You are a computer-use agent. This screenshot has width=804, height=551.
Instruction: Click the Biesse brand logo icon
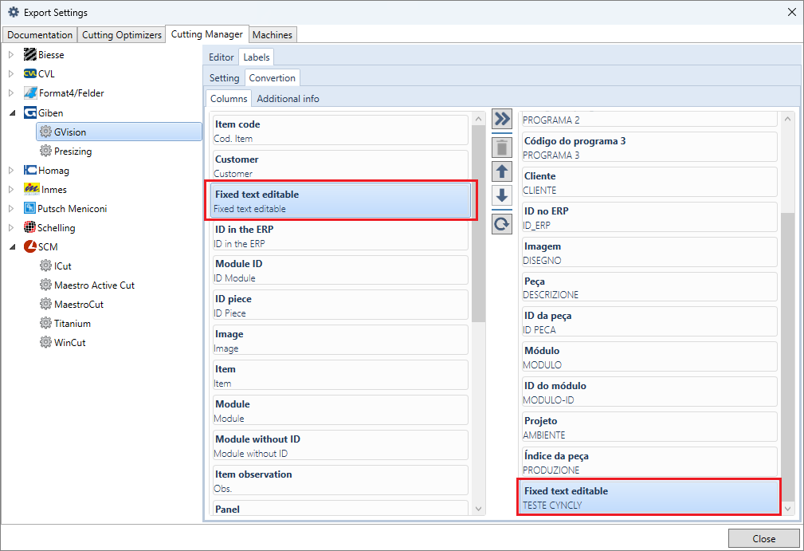[x=30, y=54]
